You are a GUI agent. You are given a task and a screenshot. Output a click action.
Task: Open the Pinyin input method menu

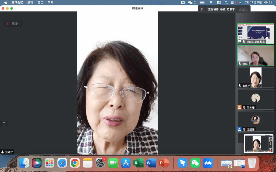[219, 2]
